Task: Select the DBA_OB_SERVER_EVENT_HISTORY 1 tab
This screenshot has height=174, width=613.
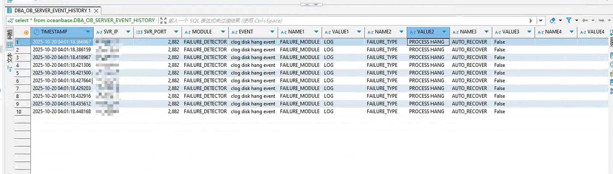Action: (x=52, y=11)
